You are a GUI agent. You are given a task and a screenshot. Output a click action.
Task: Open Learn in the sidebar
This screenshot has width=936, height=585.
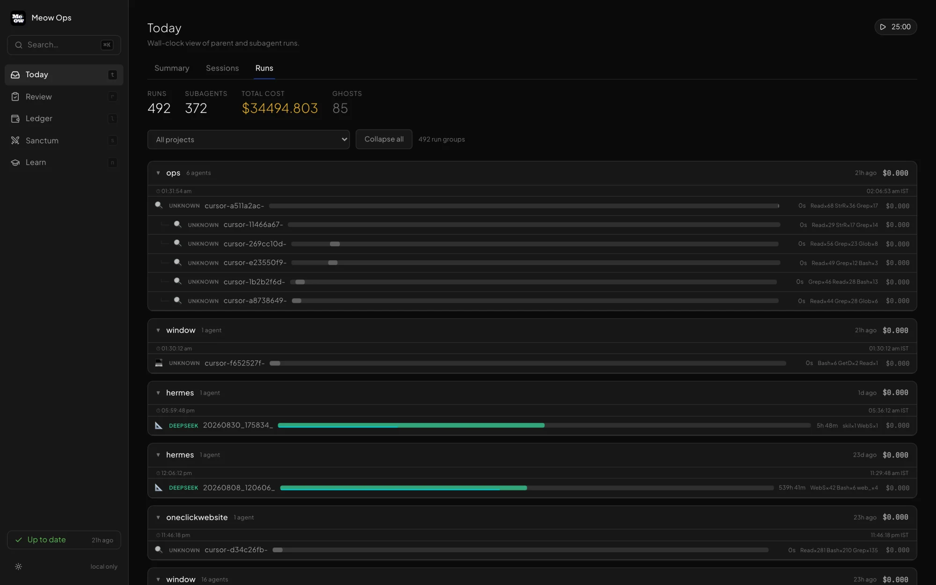point(64,162)
